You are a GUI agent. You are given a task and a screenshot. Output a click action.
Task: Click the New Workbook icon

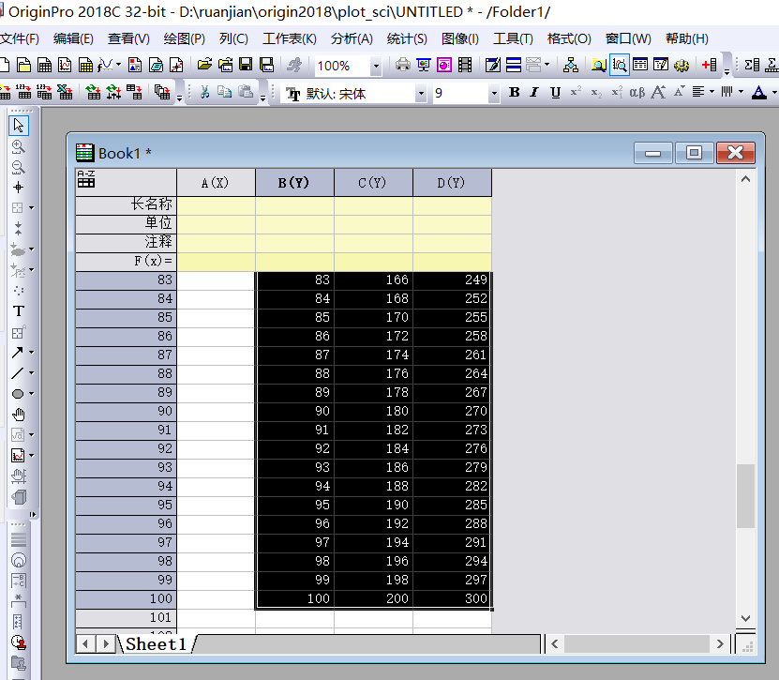pos(44,65)
